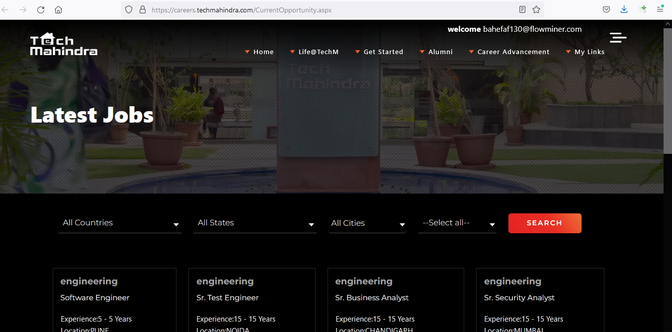Click the Tech Mahindra logo

coord(64,44)
